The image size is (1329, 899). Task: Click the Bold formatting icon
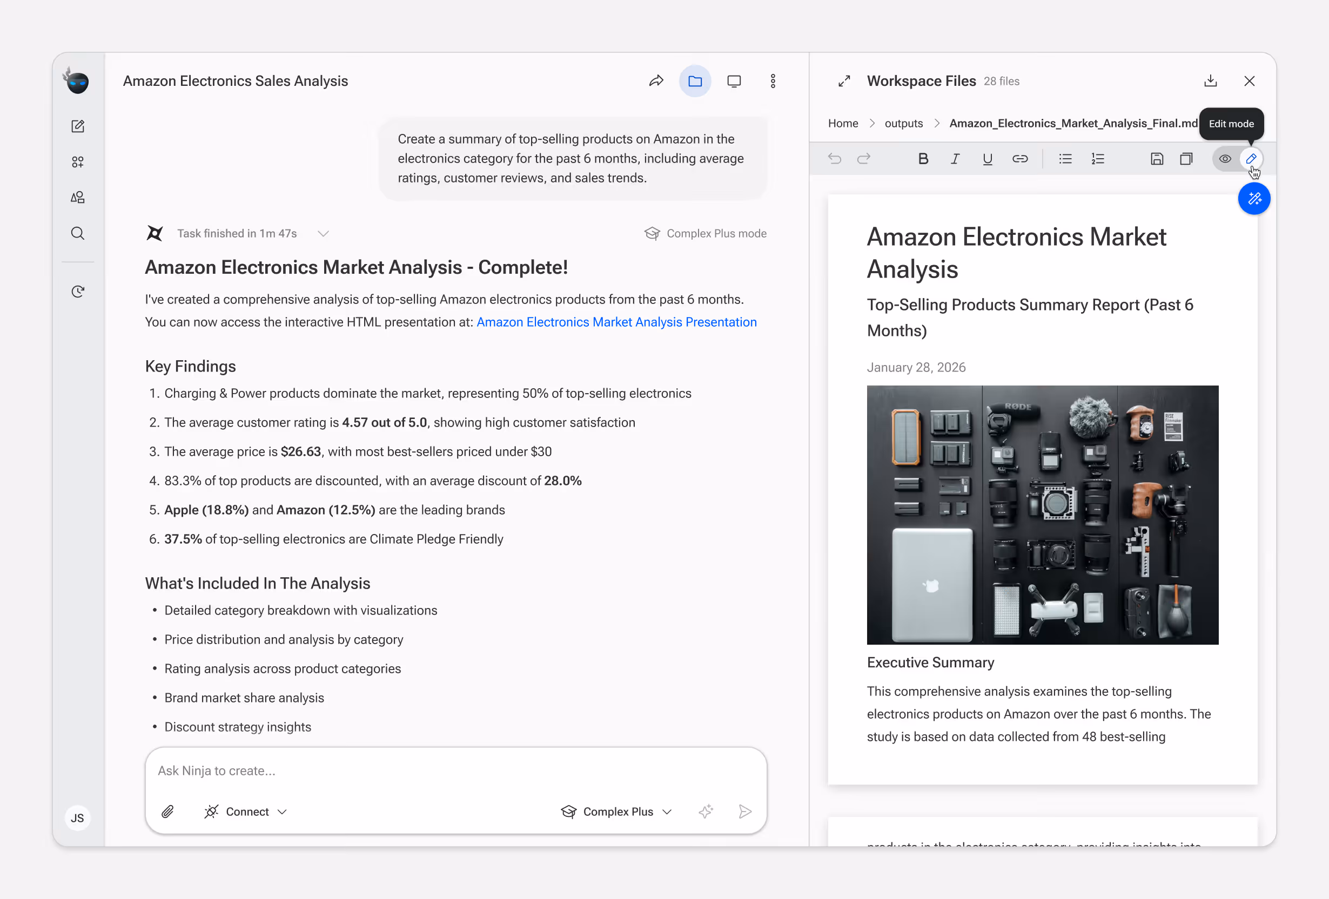(922, 159)
